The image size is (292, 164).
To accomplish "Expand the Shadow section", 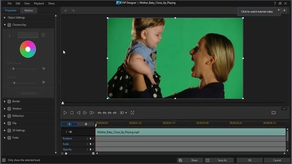I will (x=5, y=108).
